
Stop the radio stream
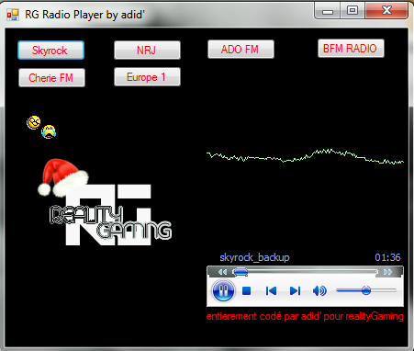246,290
